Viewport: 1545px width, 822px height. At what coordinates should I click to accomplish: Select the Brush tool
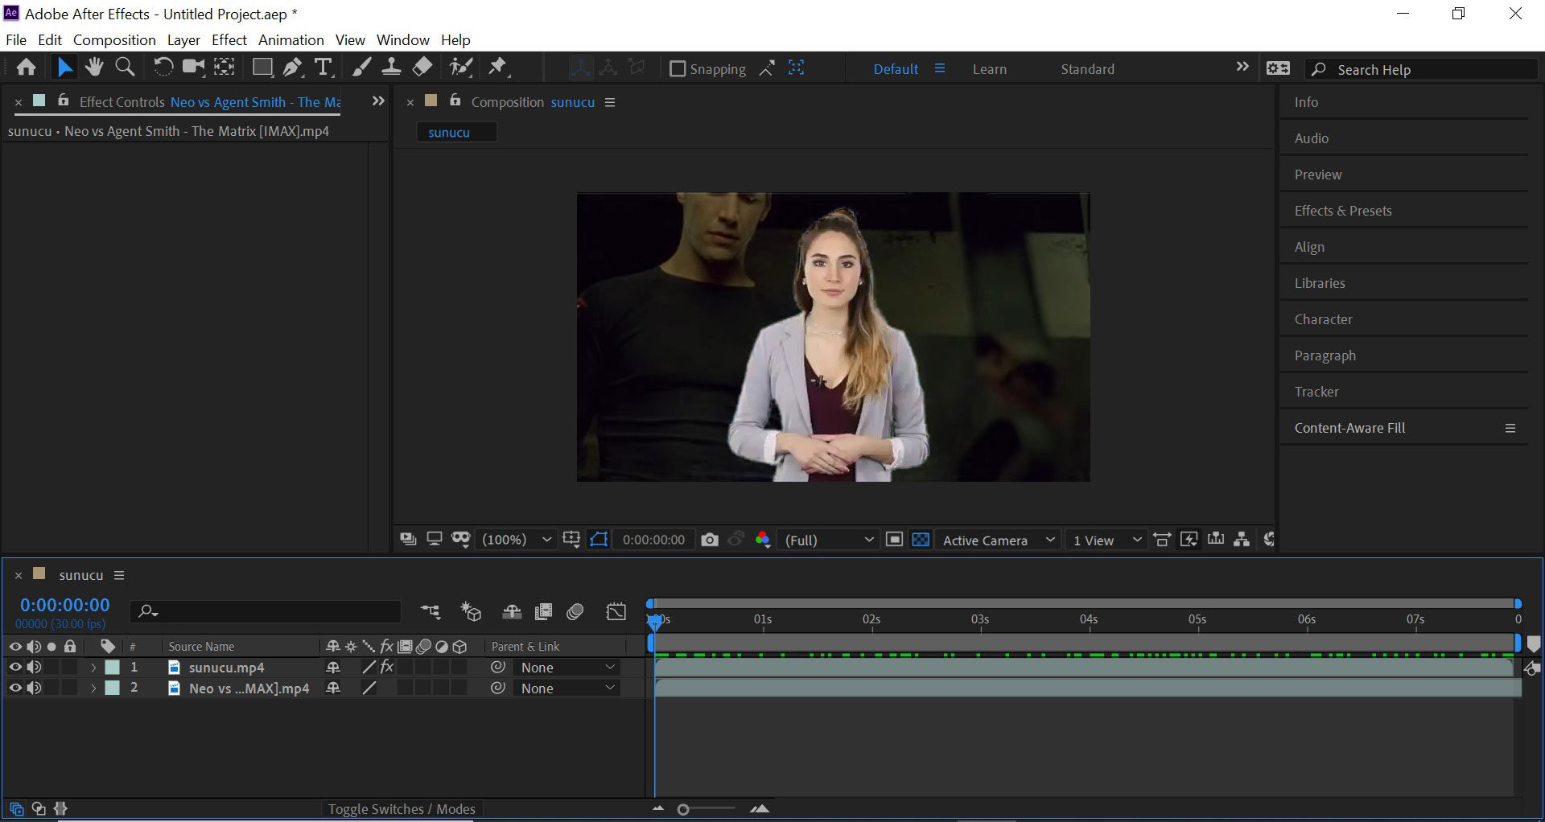[361, 68]
